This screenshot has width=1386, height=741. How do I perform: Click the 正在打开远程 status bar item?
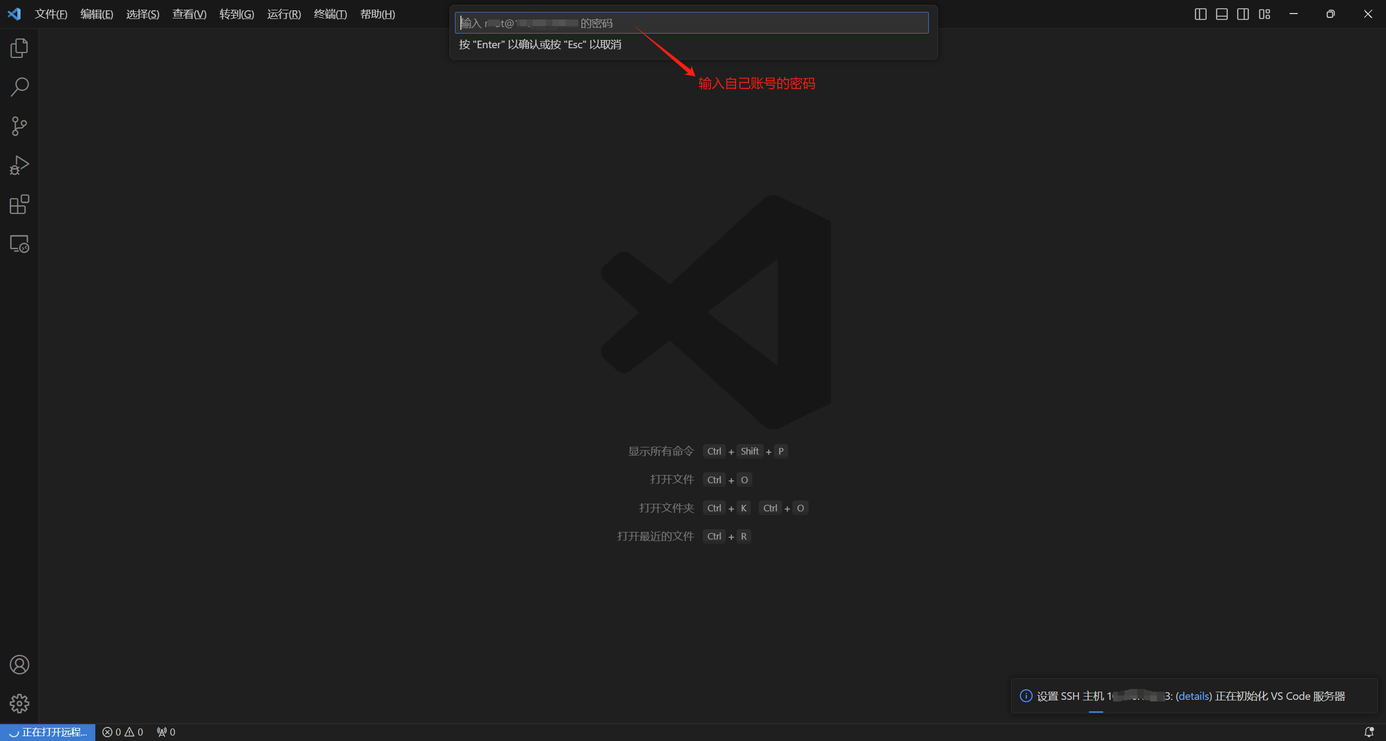[x=48, y=732]
